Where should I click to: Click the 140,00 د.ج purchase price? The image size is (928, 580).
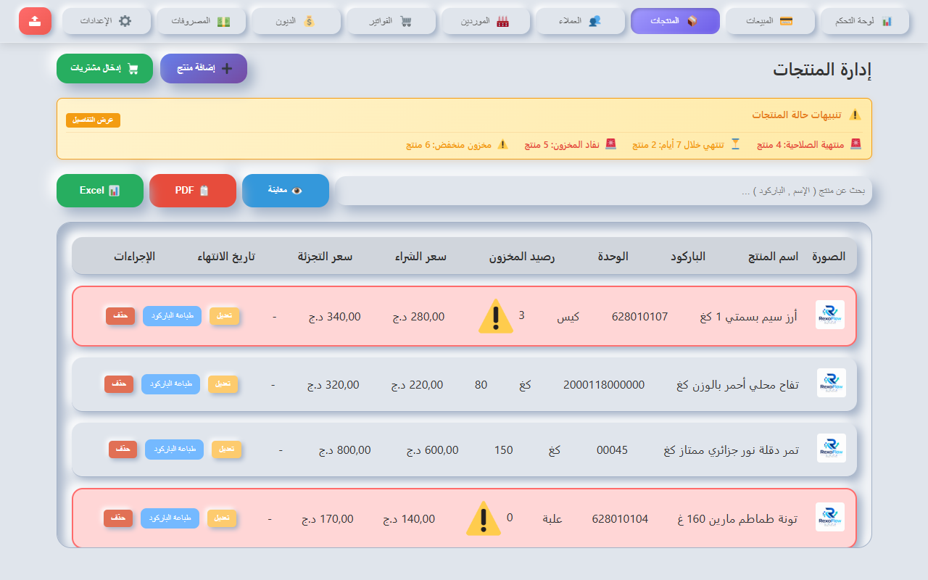click(409, 518)
